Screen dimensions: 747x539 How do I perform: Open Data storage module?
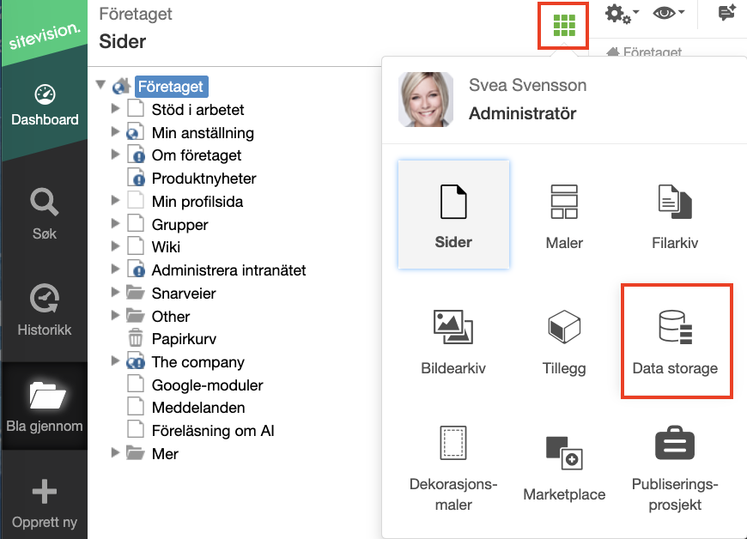click(x=676, y=341)
